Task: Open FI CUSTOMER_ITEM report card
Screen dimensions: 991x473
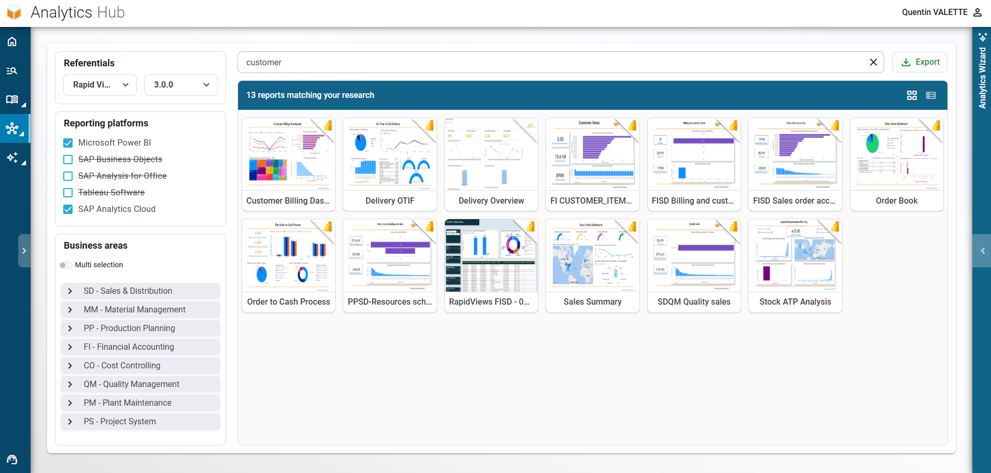Action: click(592, 165)
